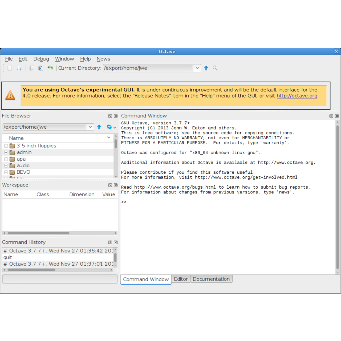Click the Workspace horizontal scrollbar
The height and width of the screenshot is (341, 341).
click(39, 233)
